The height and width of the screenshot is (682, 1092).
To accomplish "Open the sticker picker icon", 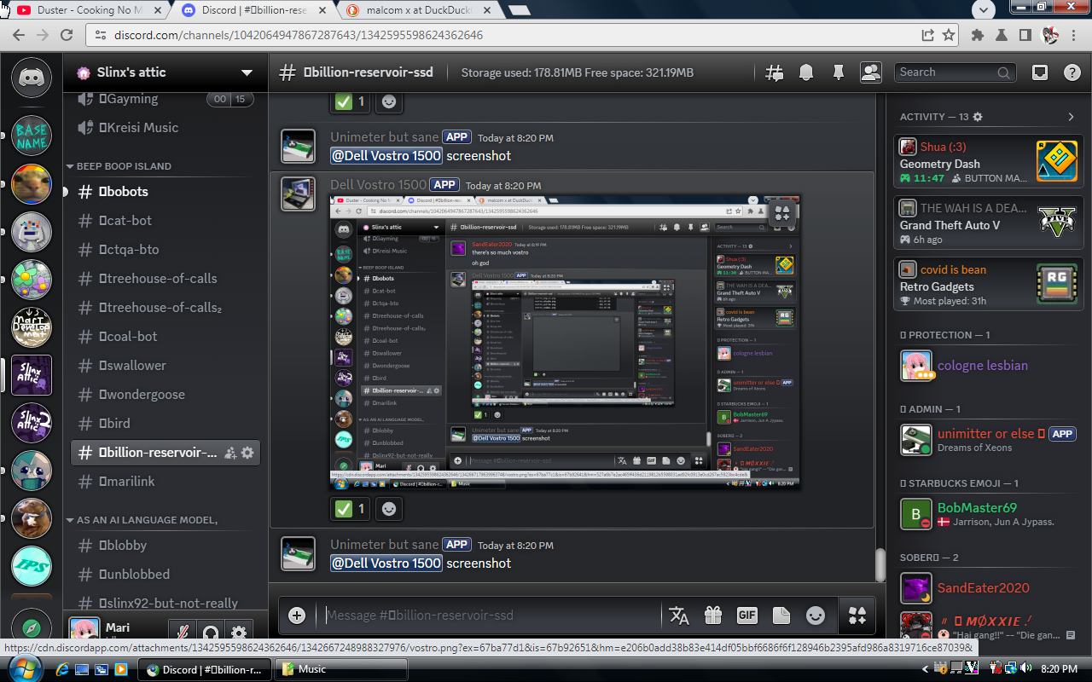I will coord(781,616).
